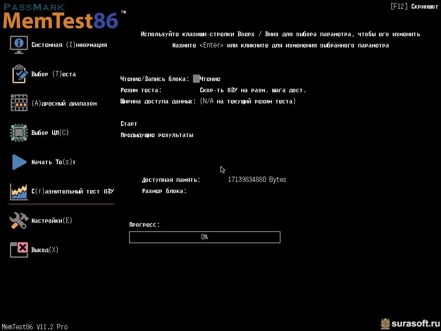Click the [F12] Скриншот label
Image resolution: width=441 pixels, height=331 pixels.
tap(414, 6)
